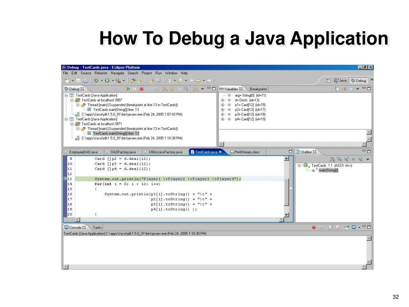Switch to the Java perspective
Viewport: 409px width, 307px height.
tap(340, 80)
